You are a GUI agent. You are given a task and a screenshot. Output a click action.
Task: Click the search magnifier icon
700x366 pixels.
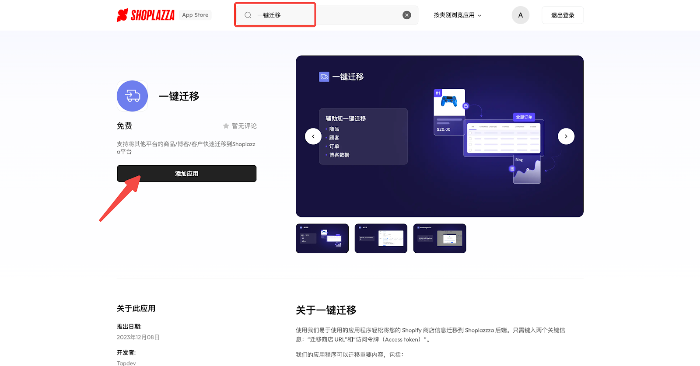(x=248, y=15)
